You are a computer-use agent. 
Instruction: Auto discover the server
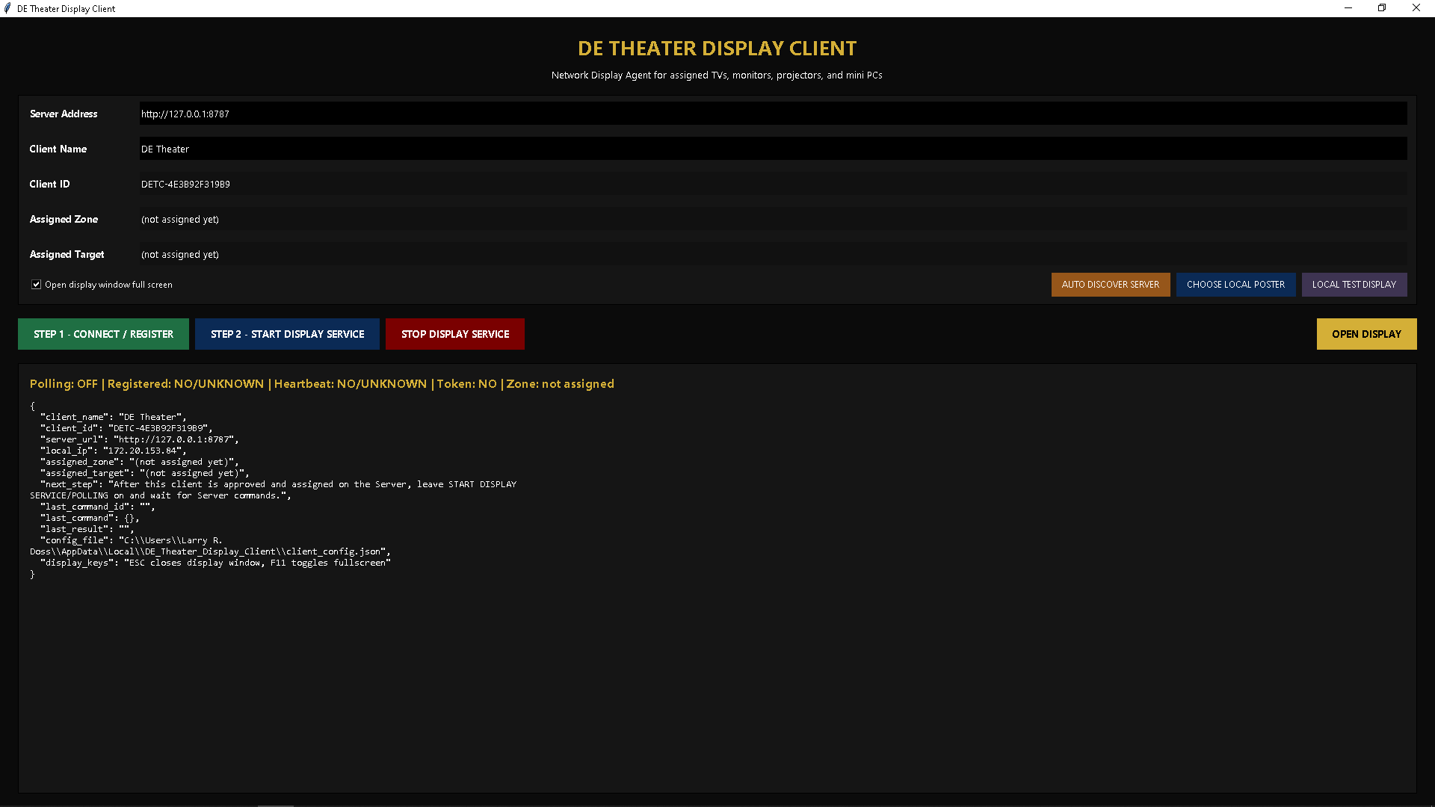pos(1111,285)
